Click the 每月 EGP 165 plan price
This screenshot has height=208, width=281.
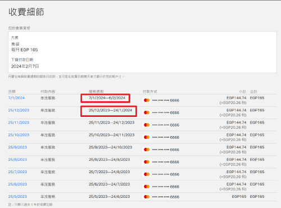(x=24, y=50)
